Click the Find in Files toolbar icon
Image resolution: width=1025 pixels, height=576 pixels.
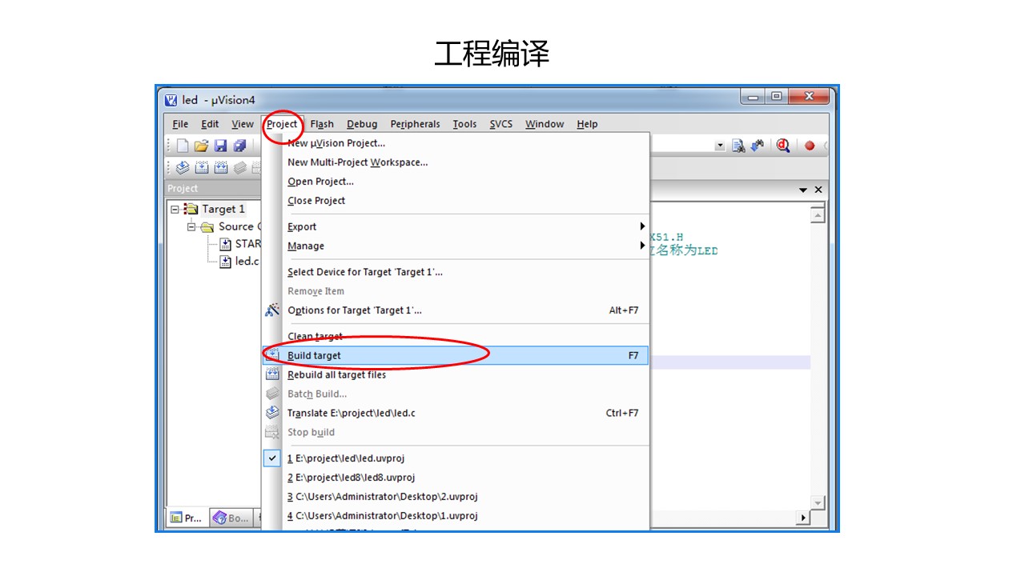pos(738,146)
